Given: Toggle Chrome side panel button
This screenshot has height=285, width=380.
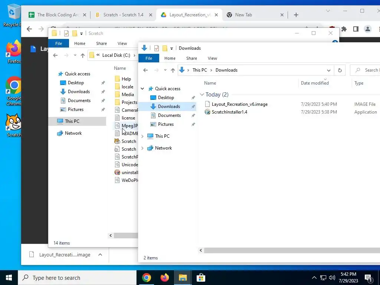Looking at the screenshot, I should tap(356, 29).
